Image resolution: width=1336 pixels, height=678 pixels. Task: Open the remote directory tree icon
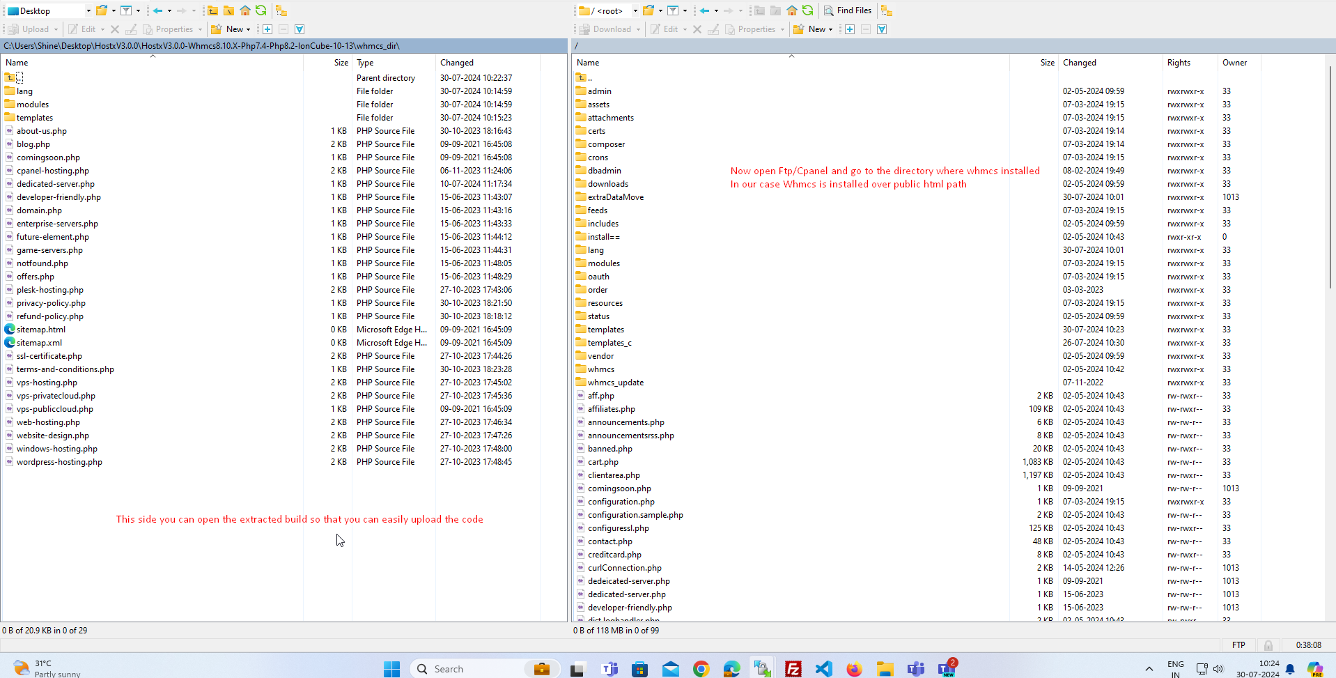(886, 10)
